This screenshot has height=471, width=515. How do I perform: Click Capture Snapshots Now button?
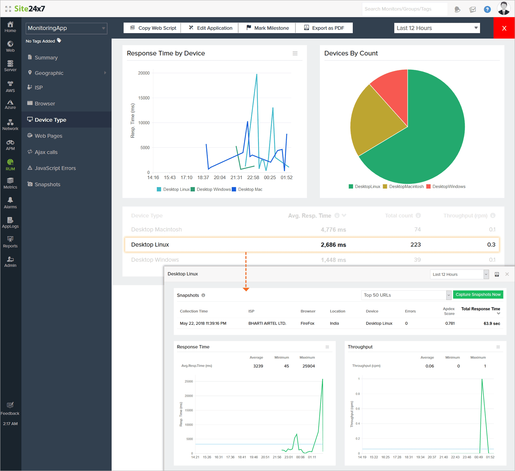point(478,295)
